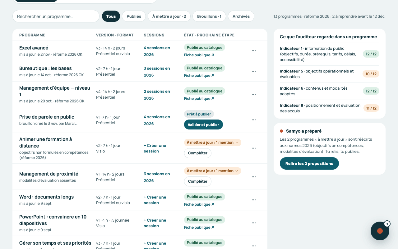Open the Fiche publique of Bureautique : les bases
This screenshot has width=398, height=249.
[x=199, y=76]
